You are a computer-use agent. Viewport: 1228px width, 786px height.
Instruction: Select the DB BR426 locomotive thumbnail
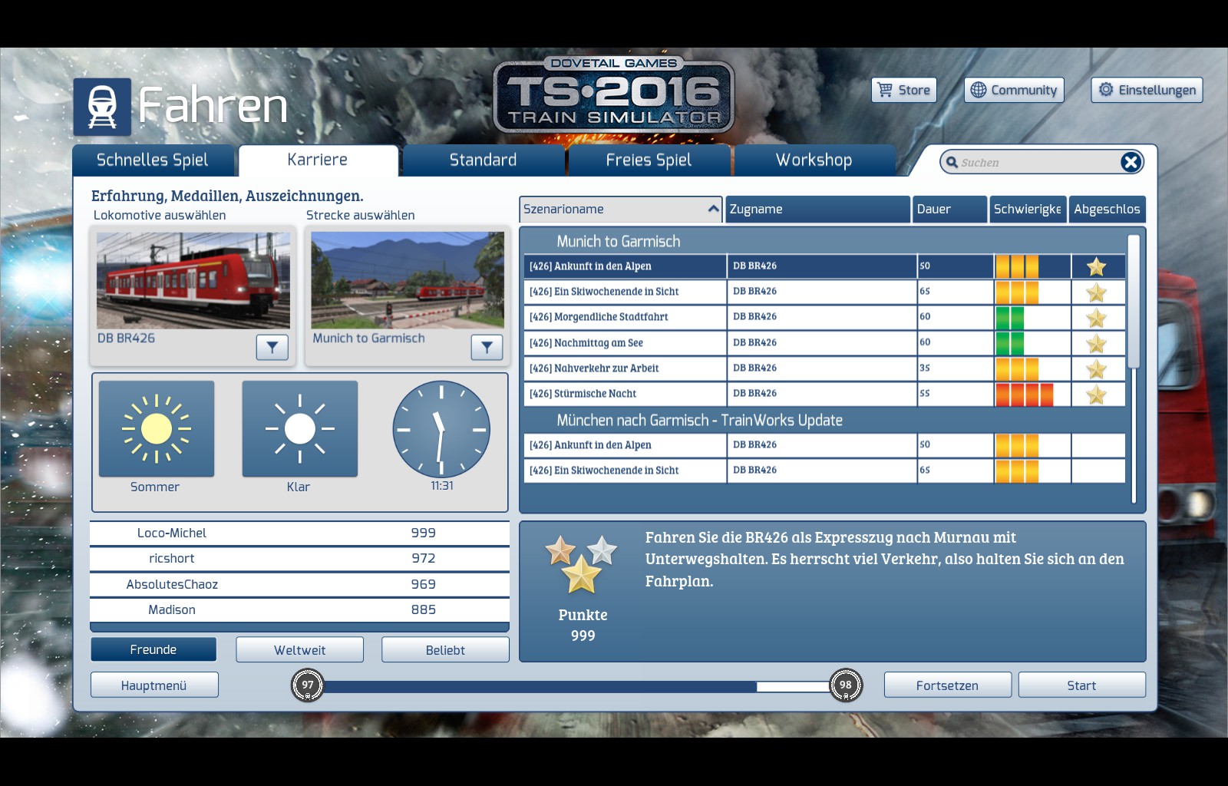click(x=193, y=280)
